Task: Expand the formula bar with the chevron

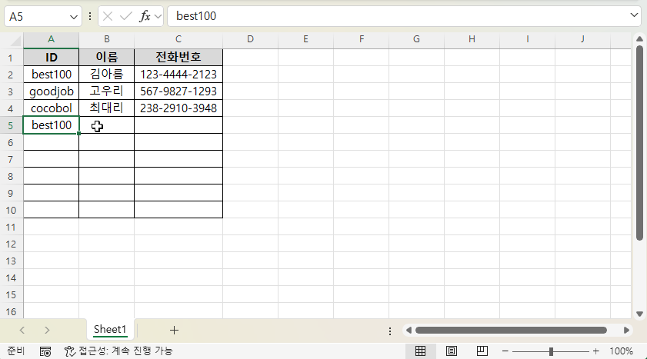Action: click(634, 15)
